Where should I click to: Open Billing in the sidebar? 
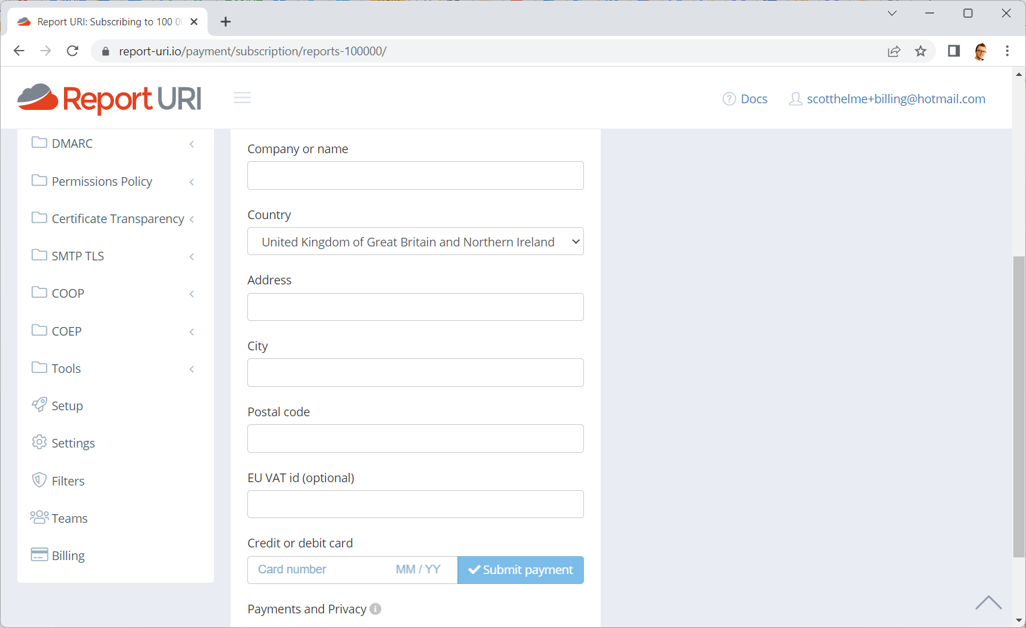[x=68, y=555]
